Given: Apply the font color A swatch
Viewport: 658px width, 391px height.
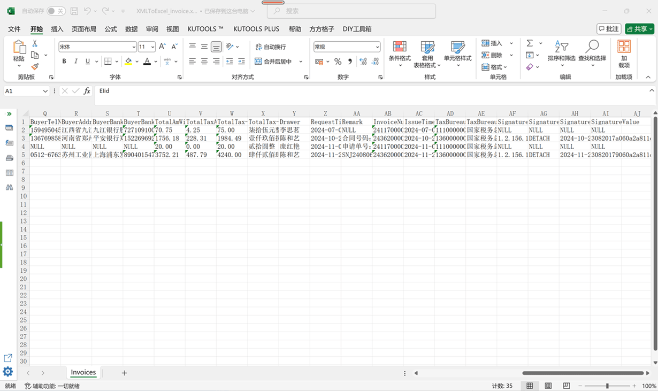Looking at the screenshot, I should tap(147, 62).
